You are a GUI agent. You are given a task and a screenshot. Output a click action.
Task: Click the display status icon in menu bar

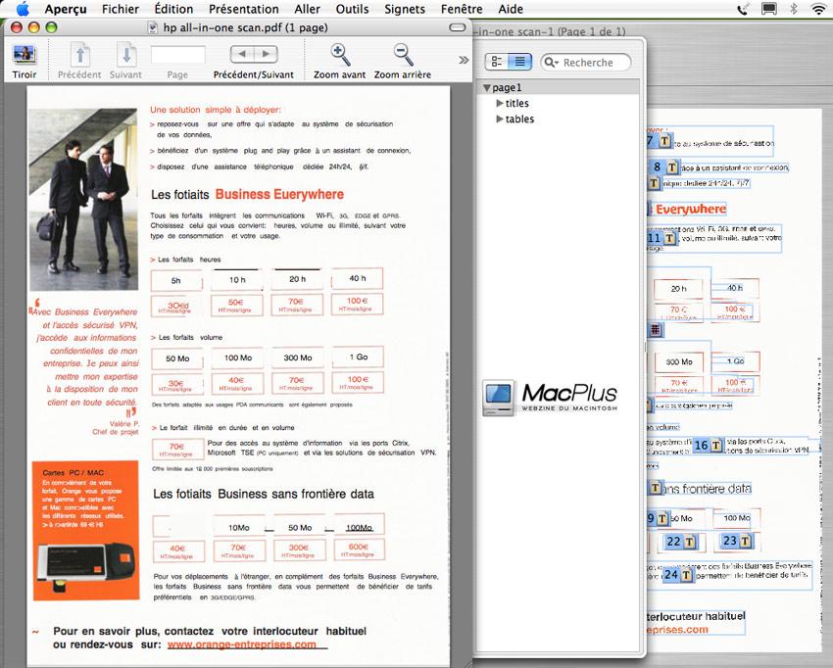tap(768, 9)
